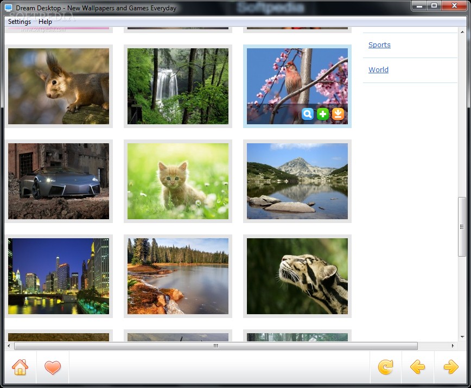Click the horizontal scrollbar right arrow

(x=453, y=346)
